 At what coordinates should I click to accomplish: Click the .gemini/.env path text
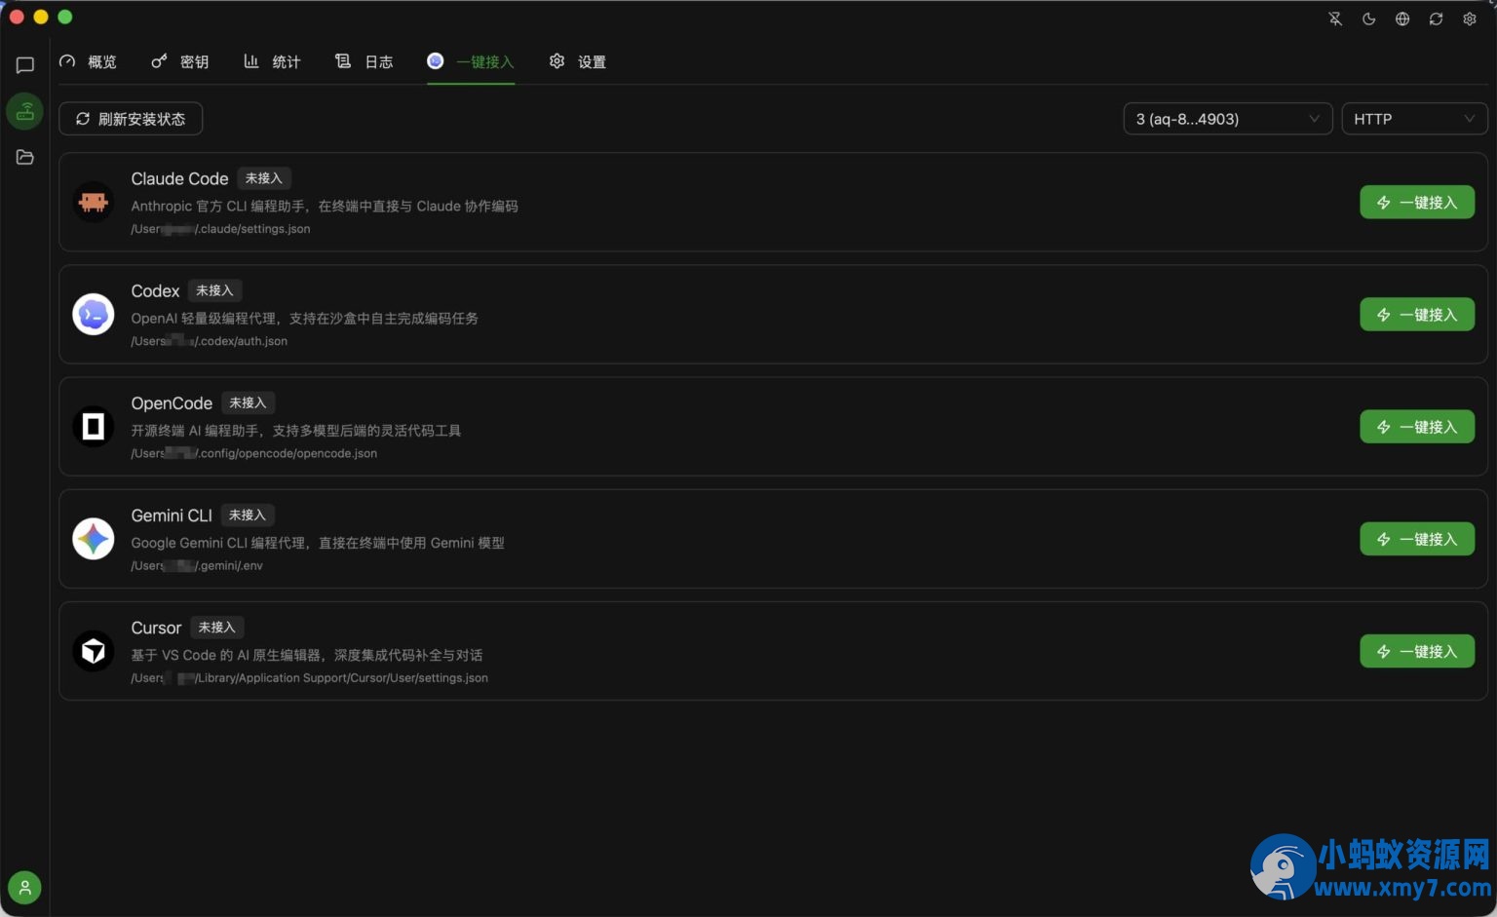pos(197,565)
